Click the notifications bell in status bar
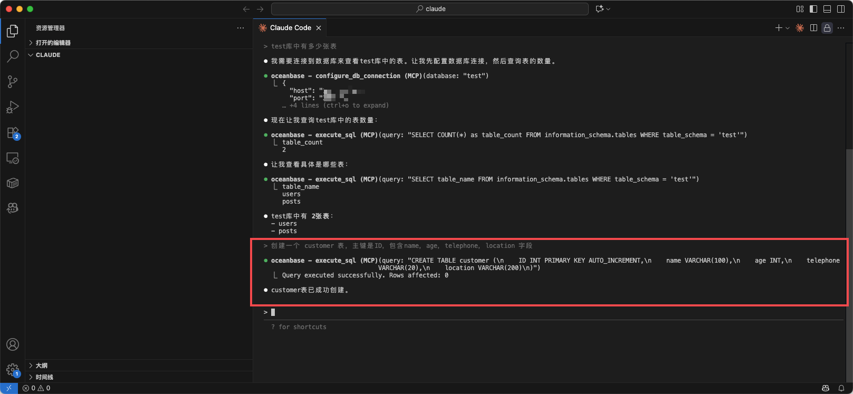 pyautogui.click(x=841, y=388)
